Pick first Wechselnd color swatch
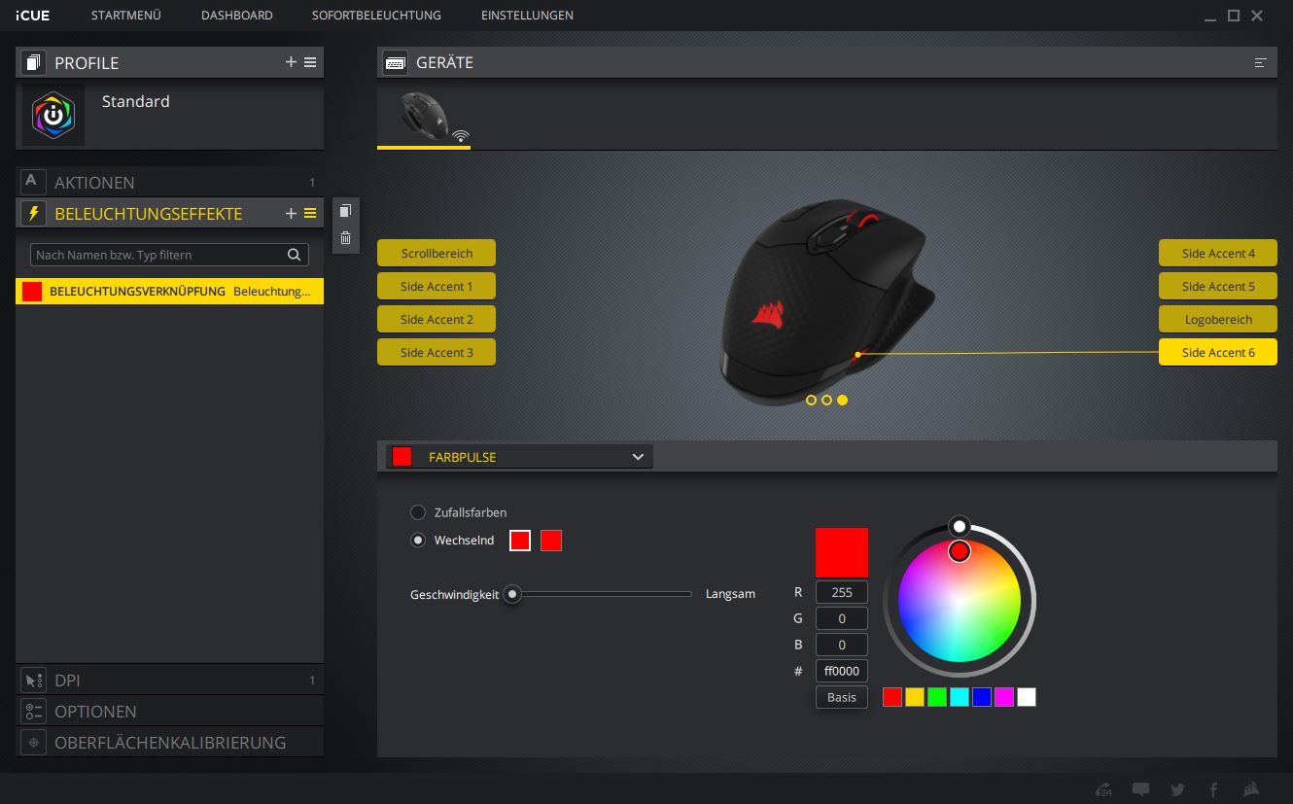1293x804 pixels. click(520, 541)
